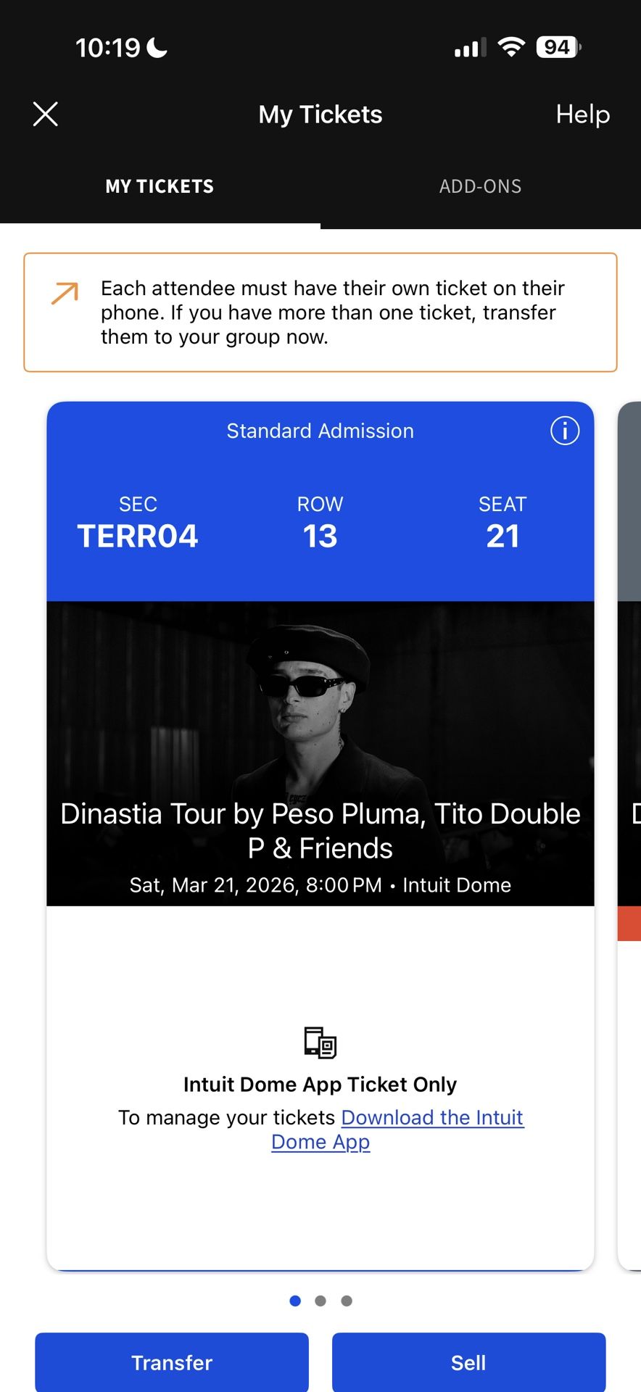Go to the third ticket page dot

pyautogui.click(x=347, y=1301)
